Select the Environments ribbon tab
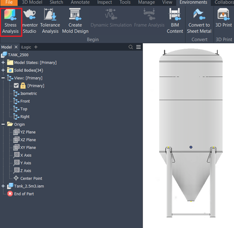The height and width of the screenshot is (228, 234). [193, 2]
